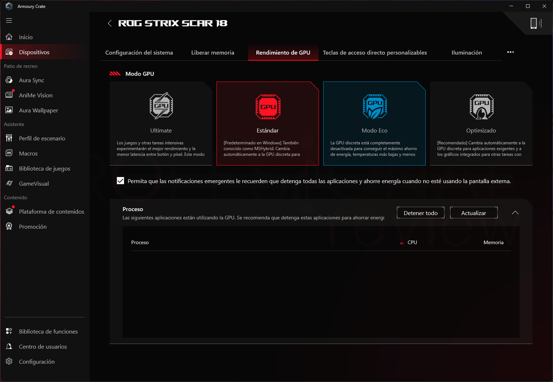Image resolution: width=553 pixels, height=382 pixels.
Task: Collapse the Proceso panel chevron
Action: click(x=515, y=213)
